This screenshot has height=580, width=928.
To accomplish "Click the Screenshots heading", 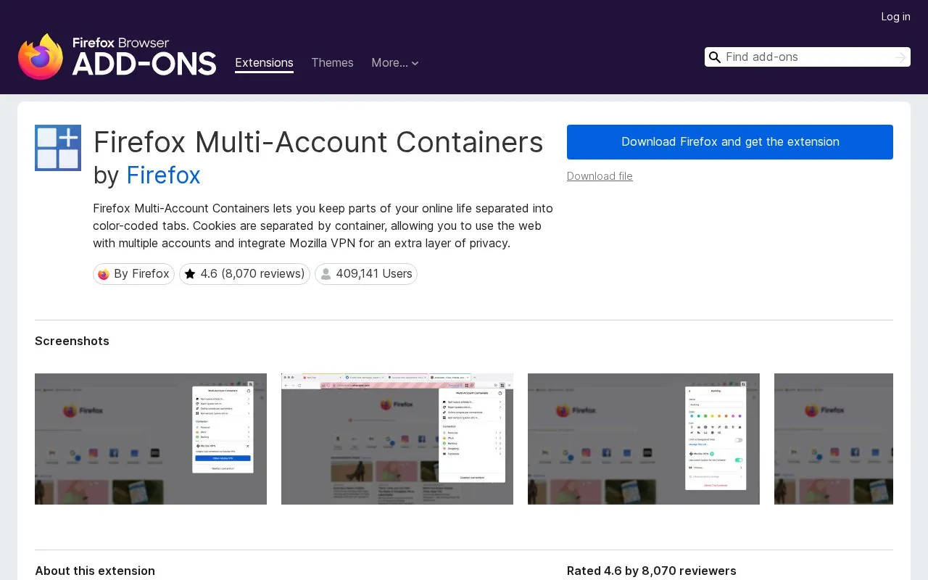I will click(x=72, y=341).
